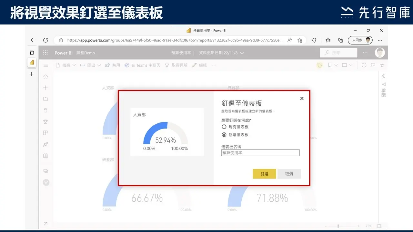Click the zoom slider in status bar
This screenshot has height=232, width=413.
(343, 226)
